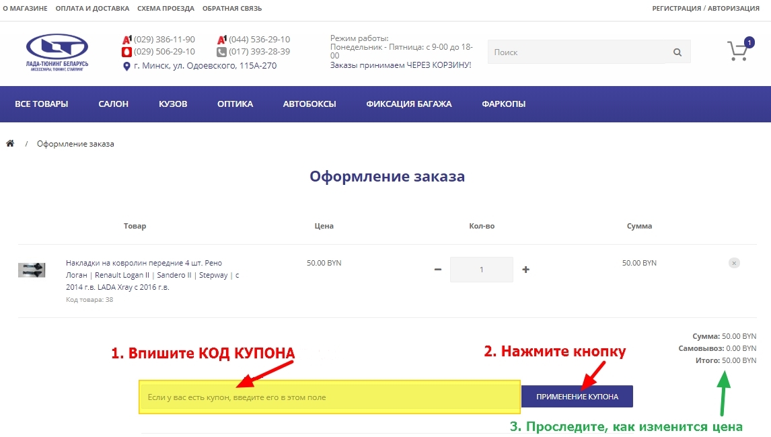Click the map pin address icon
The image size is (771, 437).
[126, 66]
